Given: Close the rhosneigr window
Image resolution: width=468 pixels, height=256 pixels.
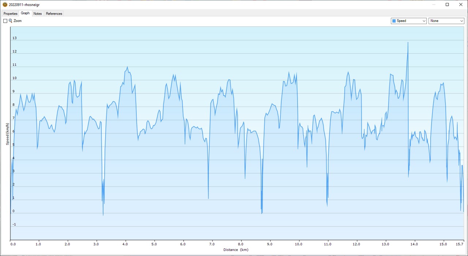Looking at the screenshot, I should tap(460, 4).
